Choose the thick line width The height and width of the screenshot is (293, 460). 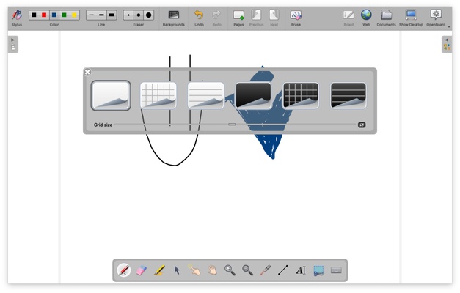coord(112,15)
